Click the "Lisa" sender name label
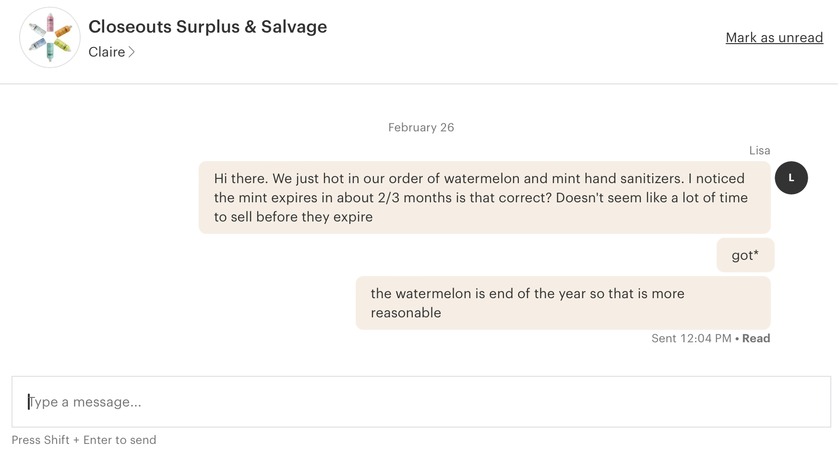 (x=759, y=151)
